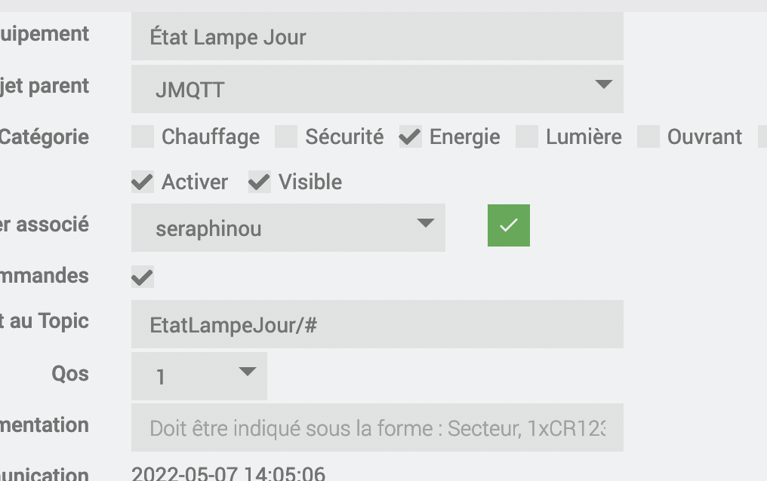Click the objet parent label
767x481 pixels.
click(45, 86)
